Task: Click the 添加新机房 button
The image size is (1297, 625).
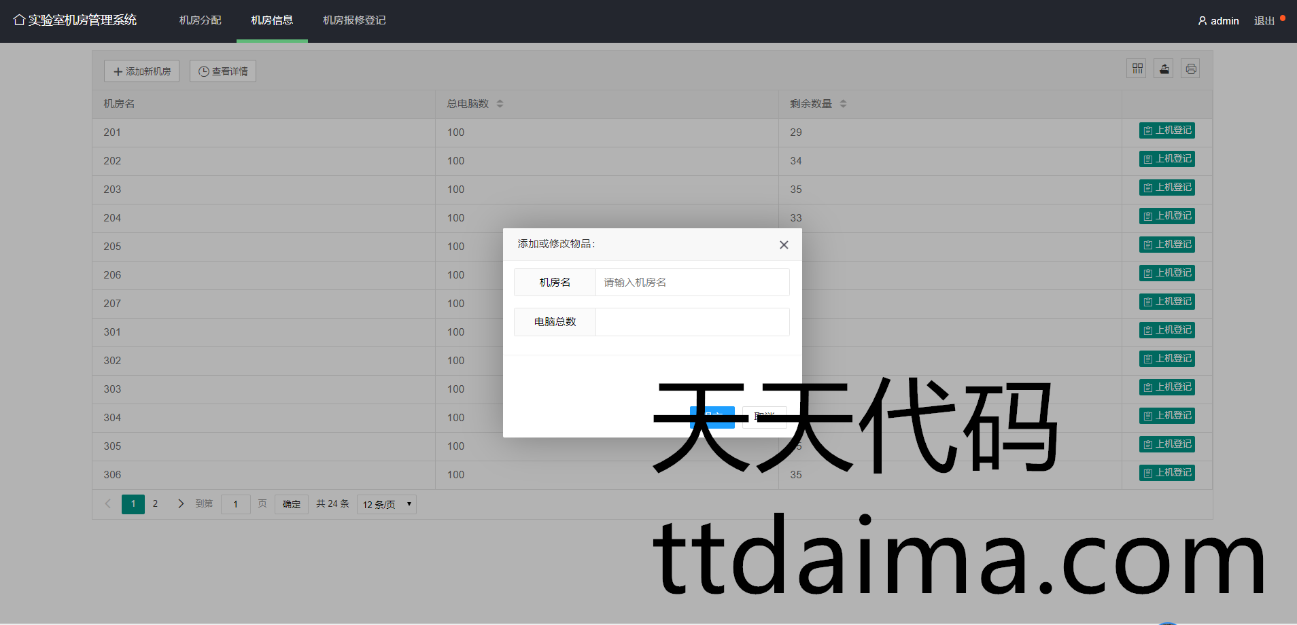Action: (141, 71)
